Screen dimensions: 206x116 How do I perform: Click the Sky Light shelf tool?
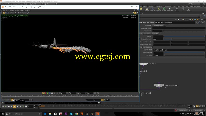tap(147, 9)
